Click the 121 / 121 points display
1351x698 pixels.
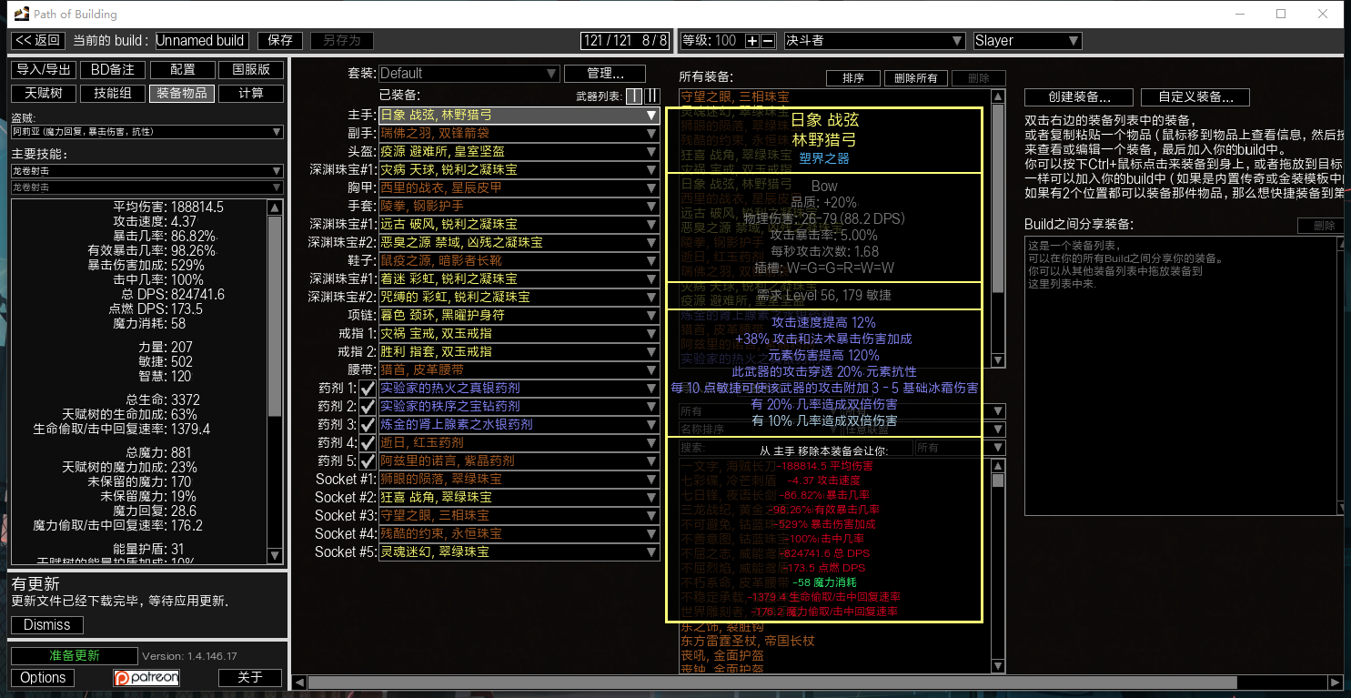click(624, 41)
